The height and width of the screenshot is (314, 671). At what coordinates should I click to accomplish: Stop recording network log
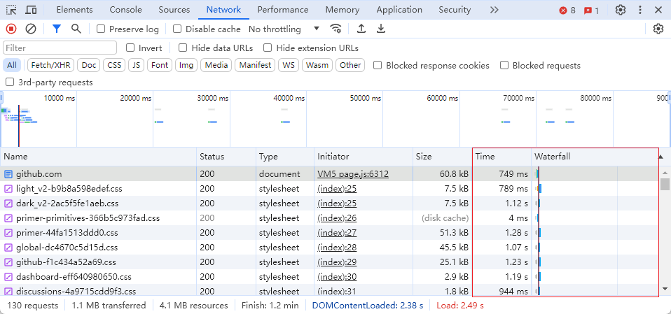pyautogui.click(x=11, y=29)
